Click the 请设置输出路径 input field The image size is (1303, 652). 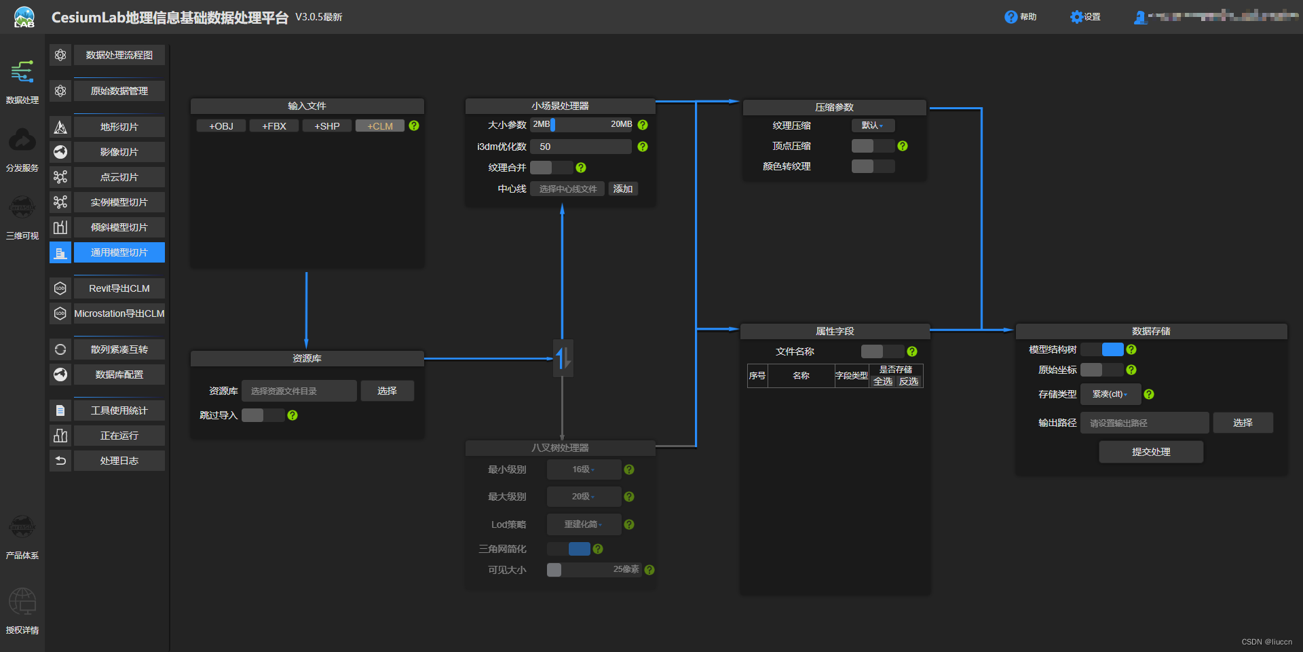[x=1144, y=423]
